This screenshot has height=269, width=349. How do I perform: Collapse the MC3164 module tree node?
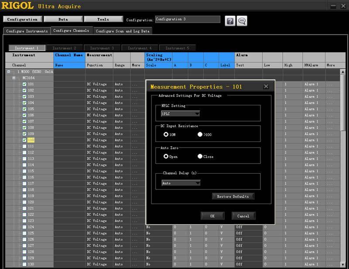[x=14, y=78]
